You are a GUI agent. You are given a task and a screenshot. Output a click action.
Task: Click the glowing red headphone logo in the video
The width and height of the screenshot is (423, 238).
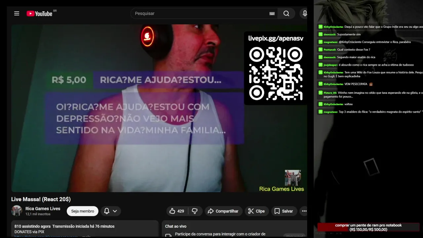[x=147, y=36]
